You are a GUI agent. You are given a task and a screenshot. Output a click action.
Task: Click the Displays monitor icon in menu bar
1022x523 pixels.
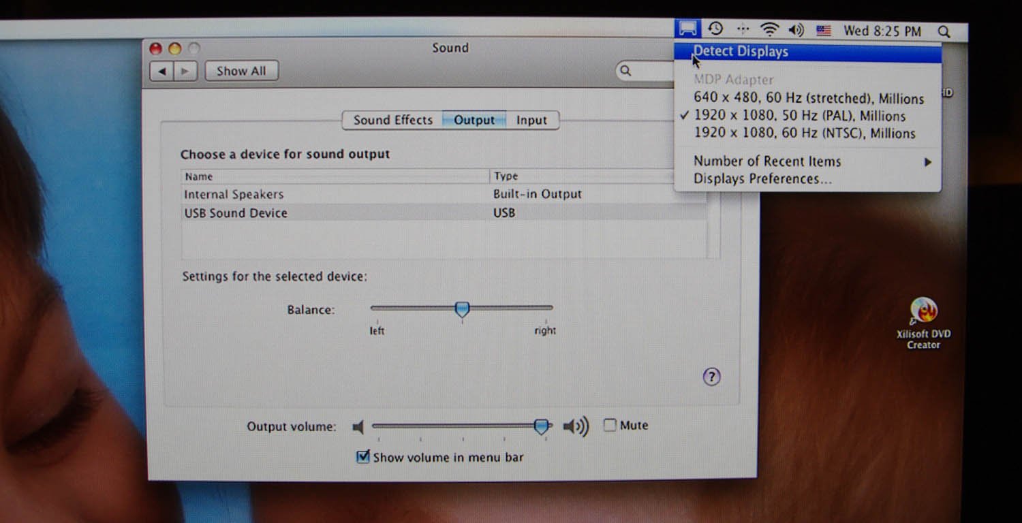pos(688,29)
